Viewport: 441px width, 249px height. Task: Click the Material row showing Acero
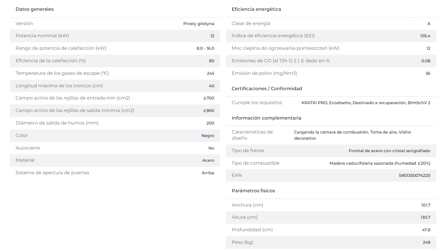(115, 160)
